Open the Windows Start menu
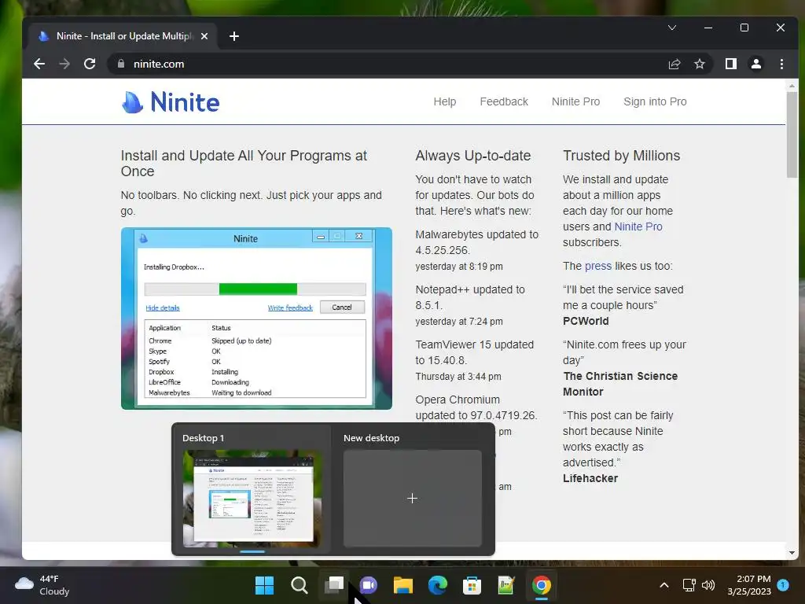Image resolution: width=805 pixels, height=604 pixels. tap(264, 585)
